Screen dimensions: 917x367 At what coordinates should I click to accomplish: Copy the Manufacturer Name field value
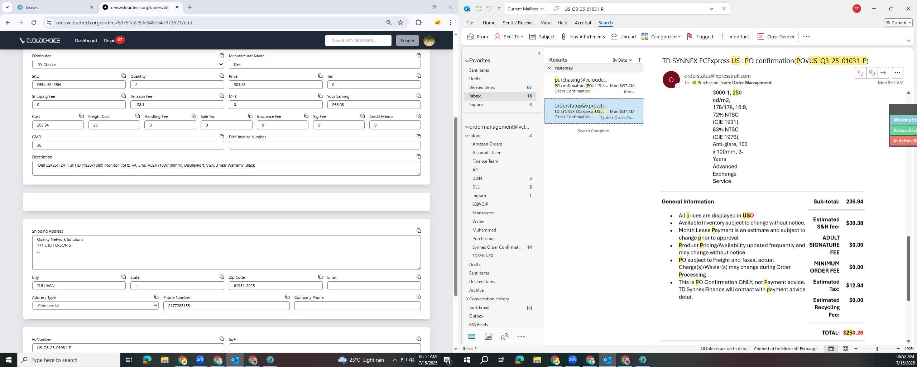(419, 56)
